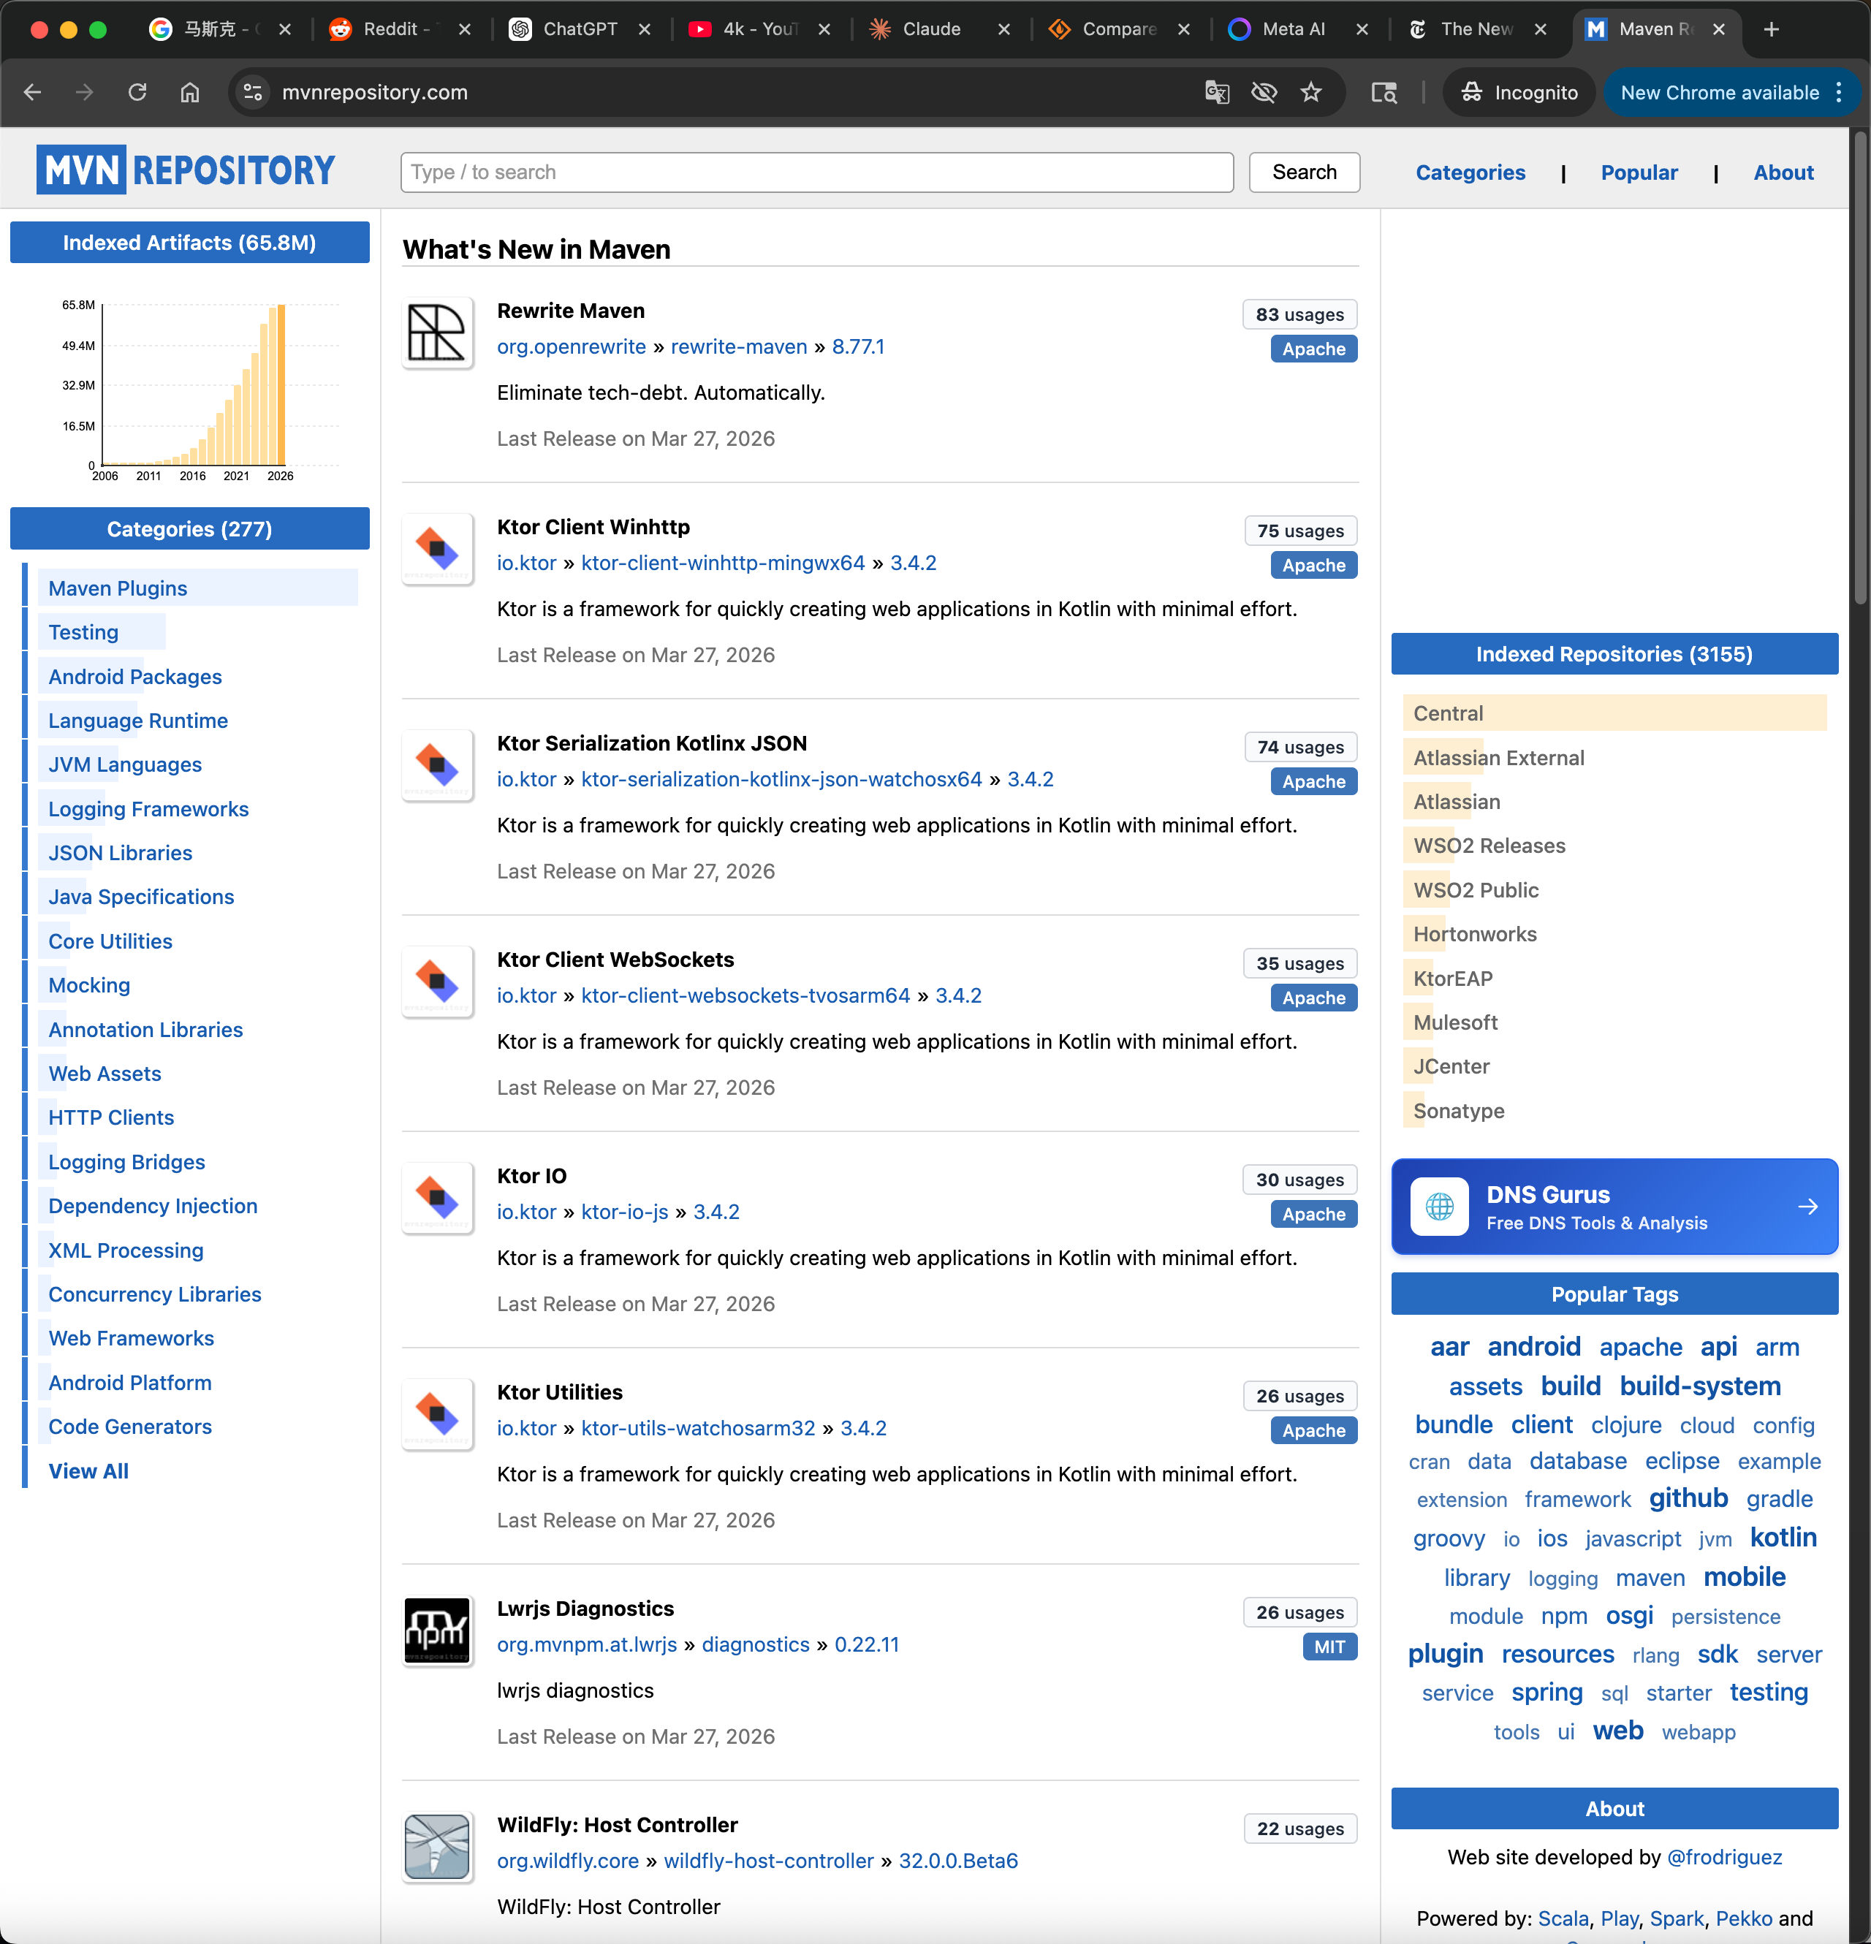
Task: Click the Lwrjs Diagnostics npm logo
Action: point(436,1630)
